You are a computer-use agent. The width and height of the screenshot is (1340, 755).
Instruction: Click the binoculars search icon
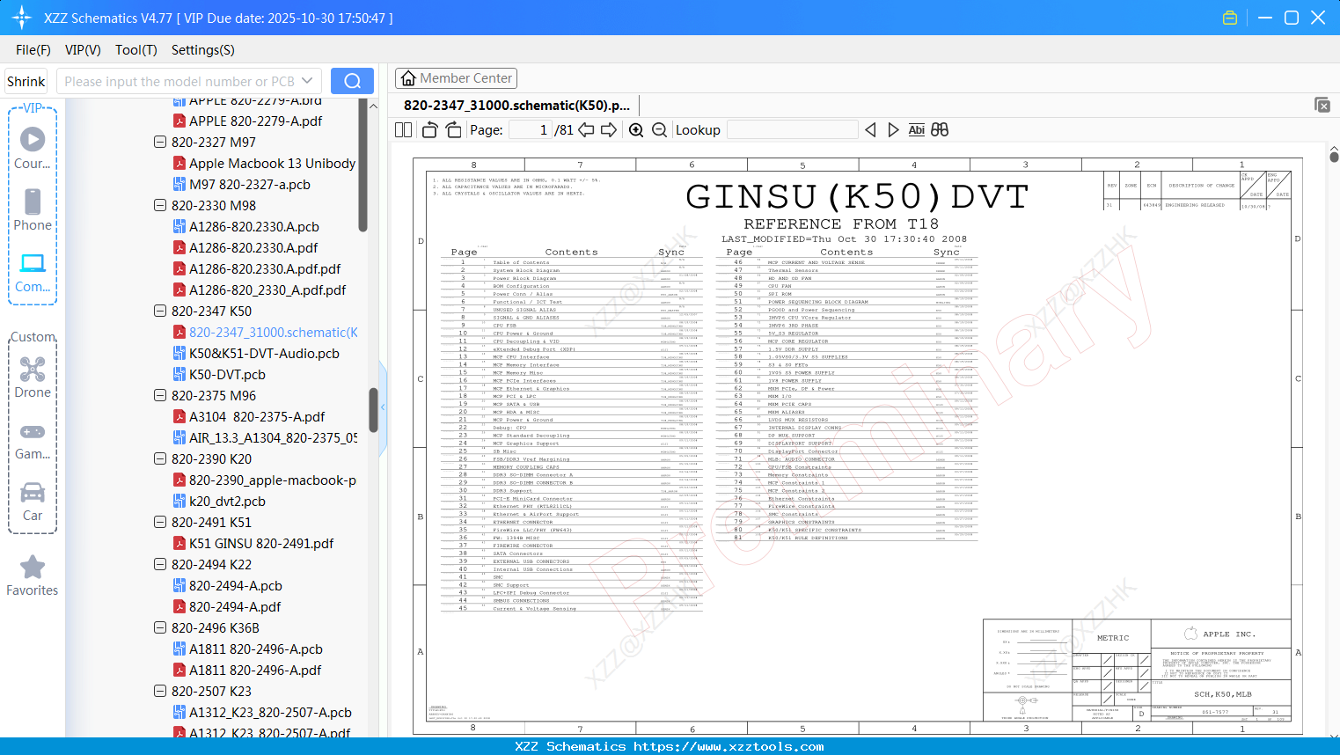tap(940, 130)
